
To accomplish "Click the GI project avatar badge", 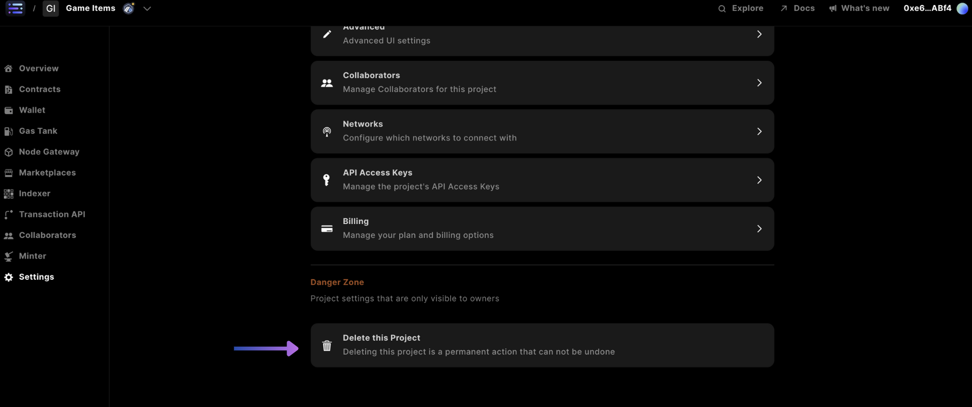I will coord(51,9).
